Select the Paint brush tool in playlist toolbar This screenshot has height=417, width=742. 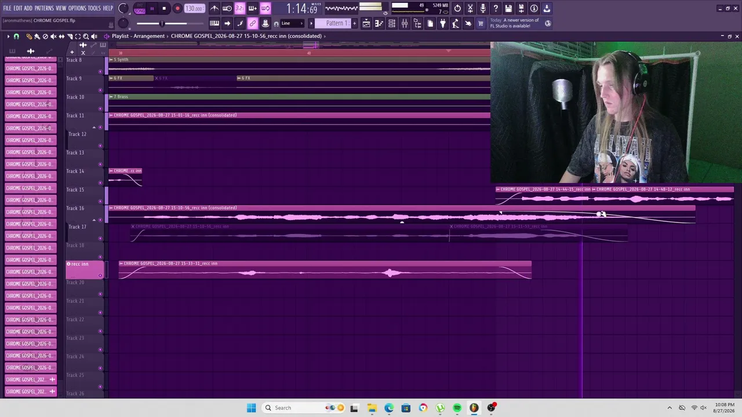[37, 36]
